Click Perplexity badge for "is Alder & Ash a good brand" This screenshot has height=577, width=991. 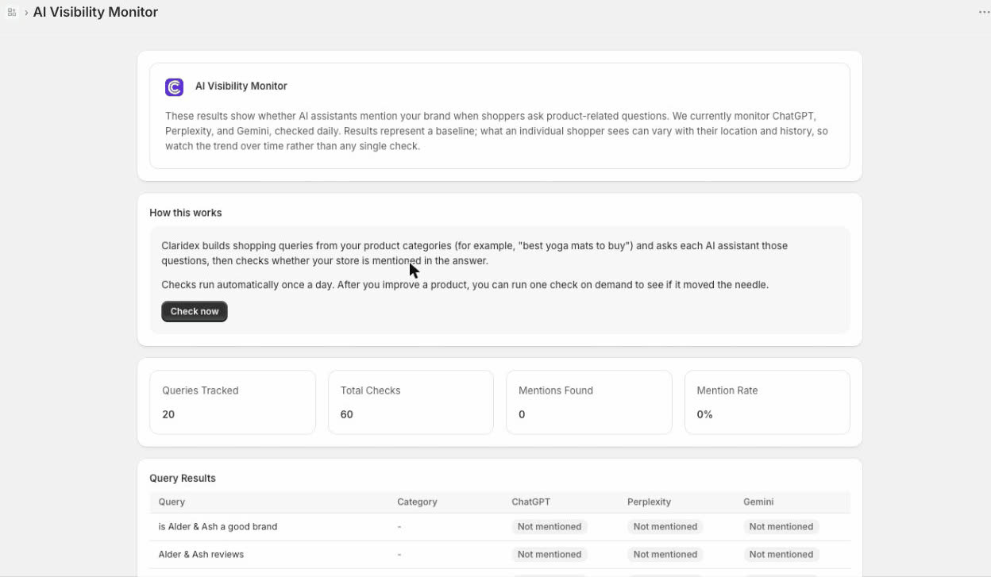[665, 526]
